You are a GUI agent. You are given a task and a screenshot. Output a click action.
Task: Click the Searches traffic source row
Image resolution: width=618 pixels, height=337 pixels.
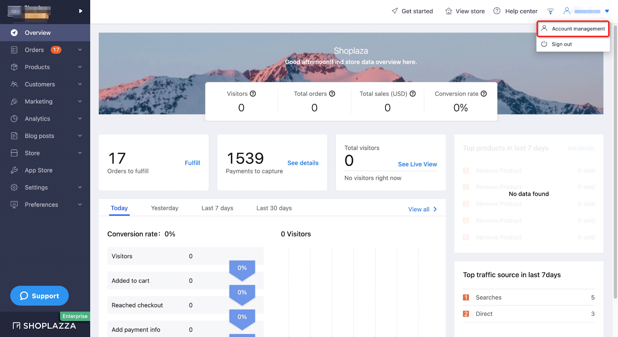point(529,298)
